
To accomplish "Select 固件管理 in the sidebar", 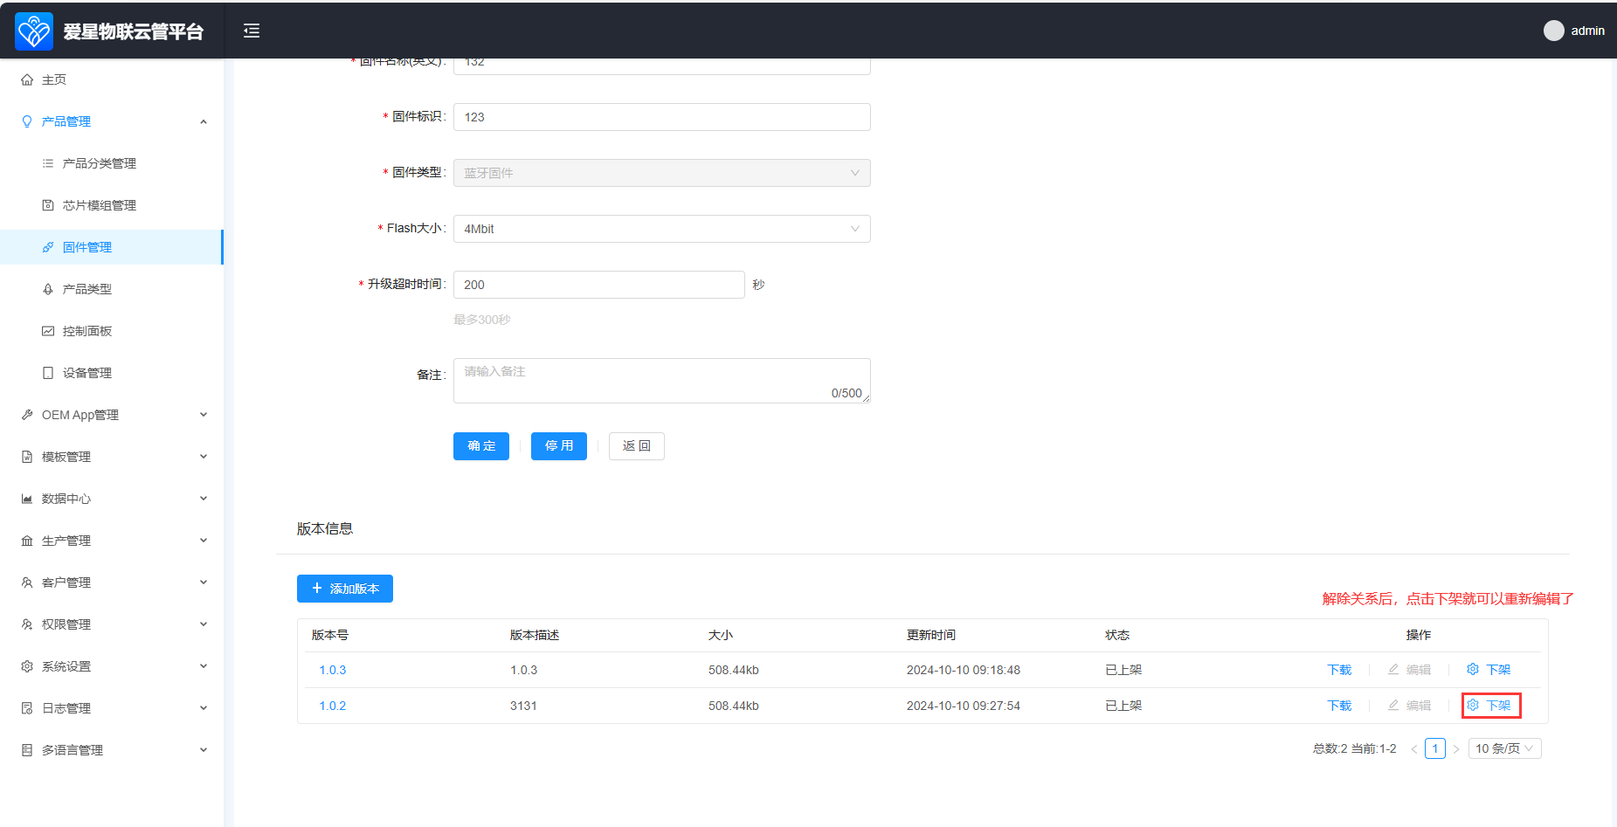I will coord(112,247).
